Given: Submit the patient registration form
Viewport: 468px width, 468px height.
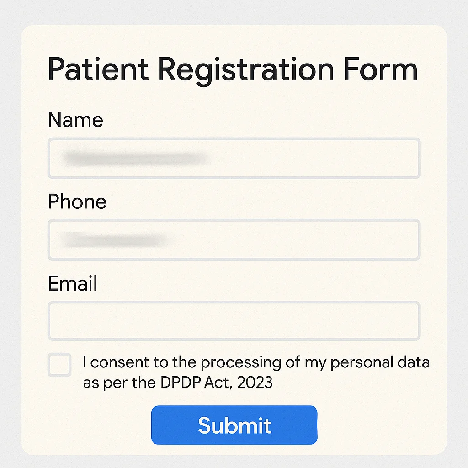Looking at the screenshot, I should tap(234, 425).
